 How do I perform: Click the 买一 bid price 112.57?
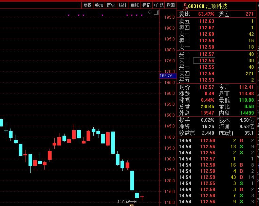tap(207, 54)
